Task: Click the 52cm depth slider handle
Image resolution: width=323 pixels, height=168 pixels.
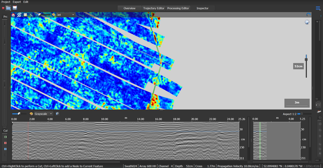Action: point(306,59)
